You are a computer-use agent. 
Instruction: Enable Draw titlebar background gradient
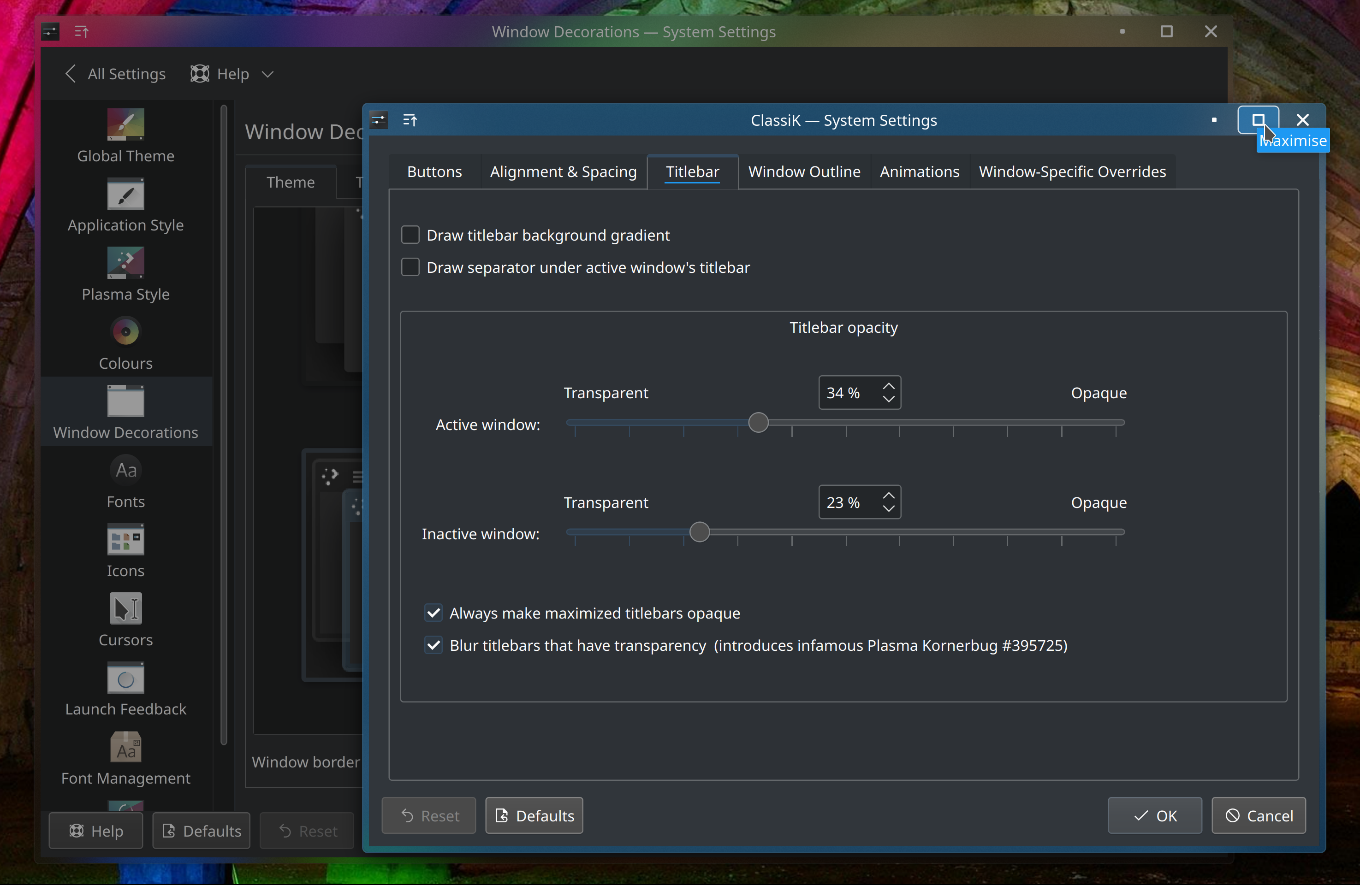(410, 235)
